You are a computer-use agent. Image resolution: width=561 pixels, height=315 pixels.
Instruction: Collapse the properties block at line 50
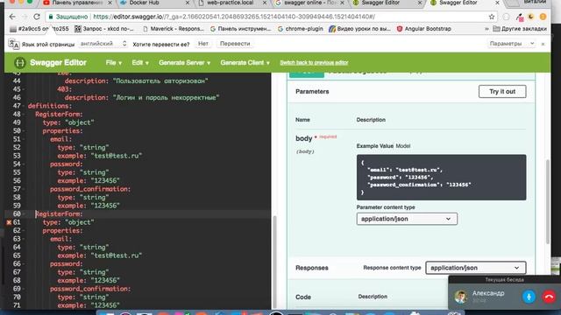(x=24, y=131)
